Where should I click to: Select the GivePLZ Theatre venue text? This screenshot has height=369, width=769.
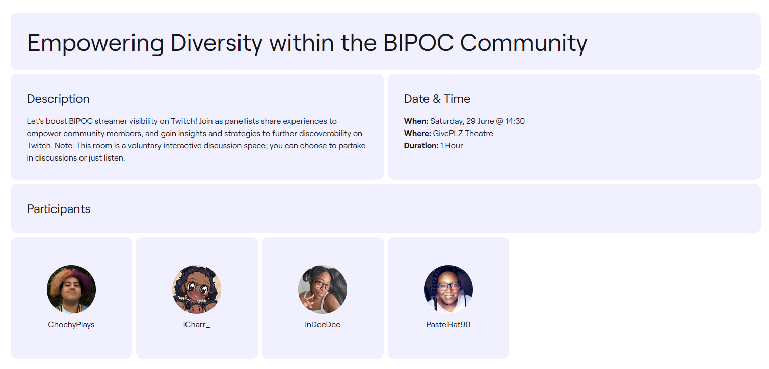coord(463,134)
